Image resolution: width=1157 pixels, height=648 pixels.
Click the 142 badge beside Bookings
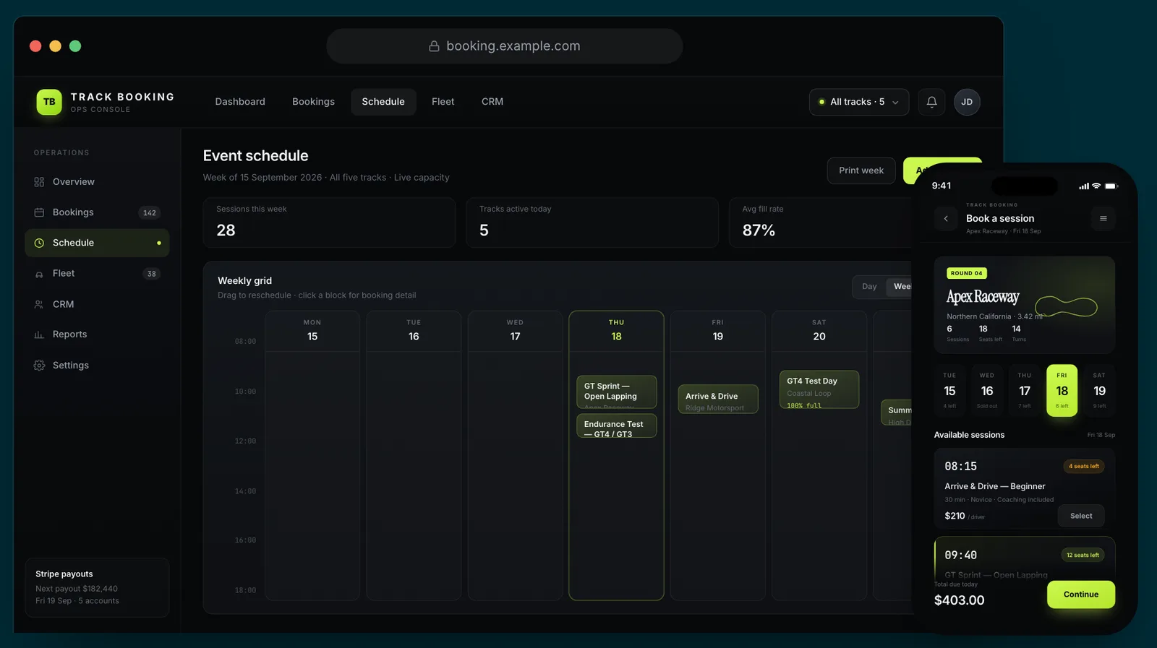pyautogui.click(x=150, y=212)
